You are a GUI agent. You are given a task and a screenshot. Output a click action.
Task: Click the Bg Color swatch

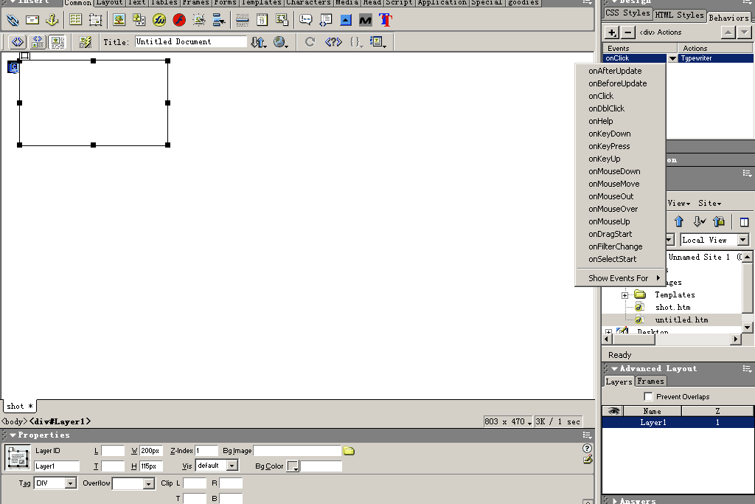point(293,466)
